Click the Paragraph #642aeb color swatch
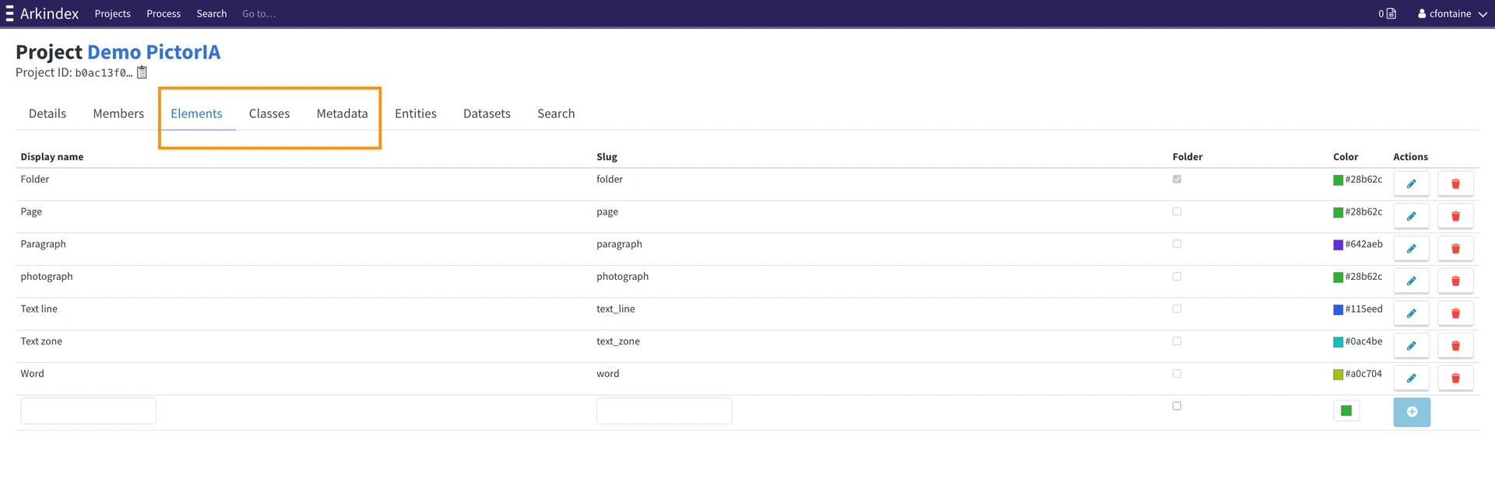The width and height of the screenshot is (1495, 496). [x=1338, y=245]
